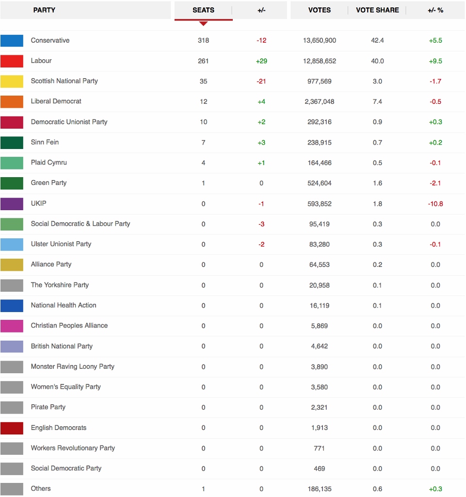The image size is (466, 497).
Task: Click Labour seat change +29
Action: click(x=261, y=61)
